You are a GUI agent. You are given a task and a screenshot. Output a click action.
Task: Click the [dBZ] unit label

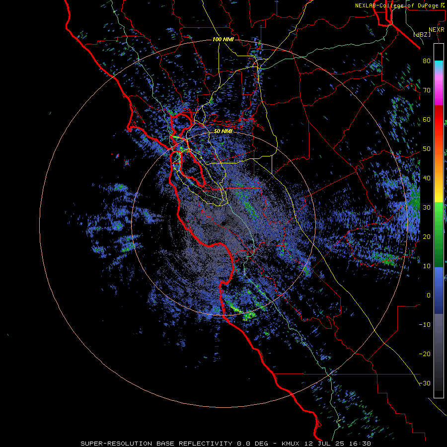tap(422, 34)
